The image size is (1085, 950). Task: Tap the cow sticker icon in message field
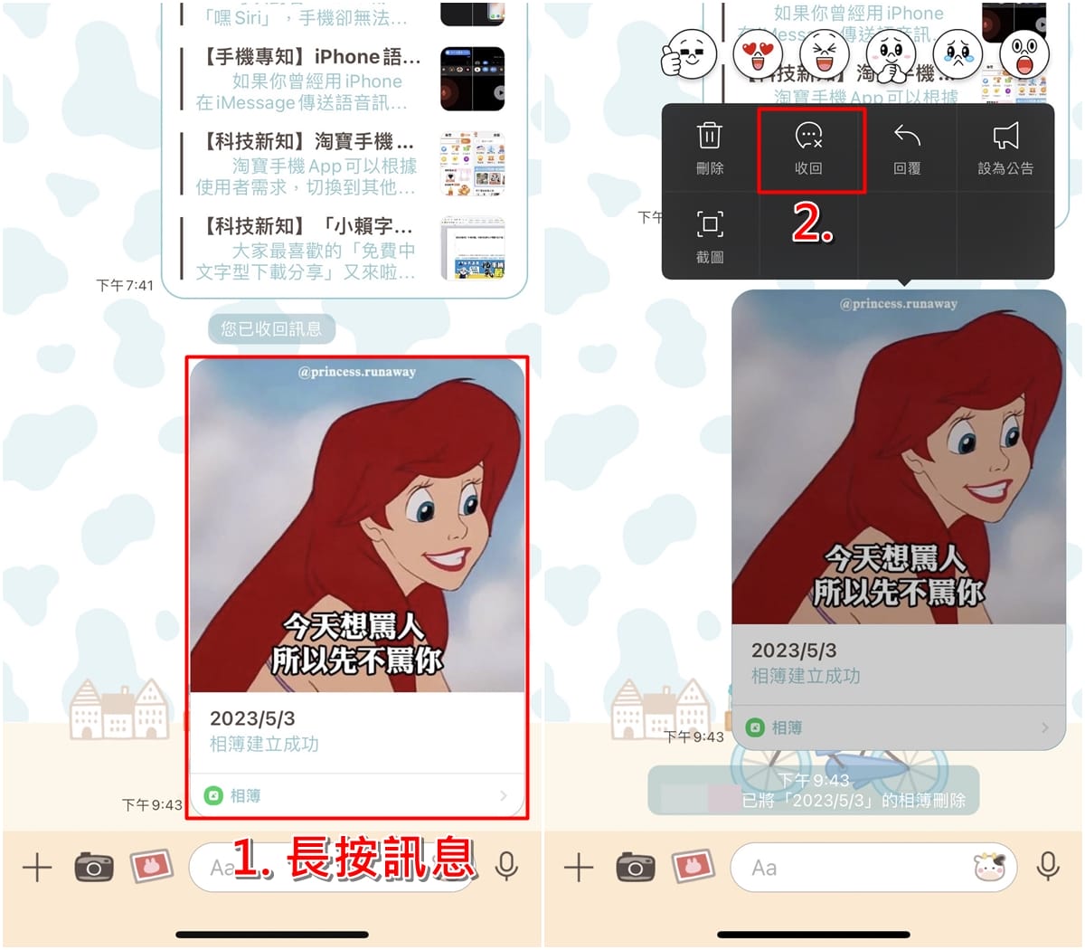(x=990, y=868)
